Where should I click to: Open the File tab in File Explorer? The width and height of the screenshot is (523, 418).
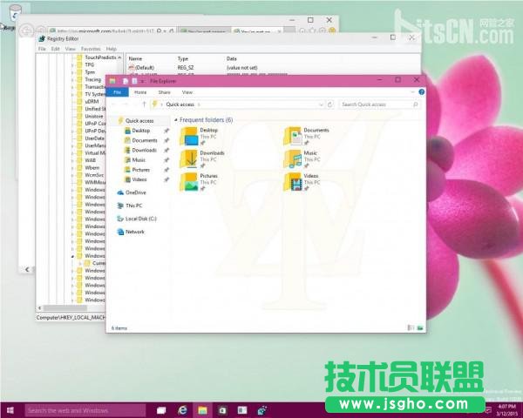[x=117, y=92]
